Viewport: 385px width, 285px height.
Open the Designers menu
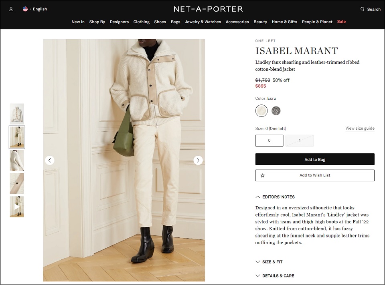[x=119, y=22]
